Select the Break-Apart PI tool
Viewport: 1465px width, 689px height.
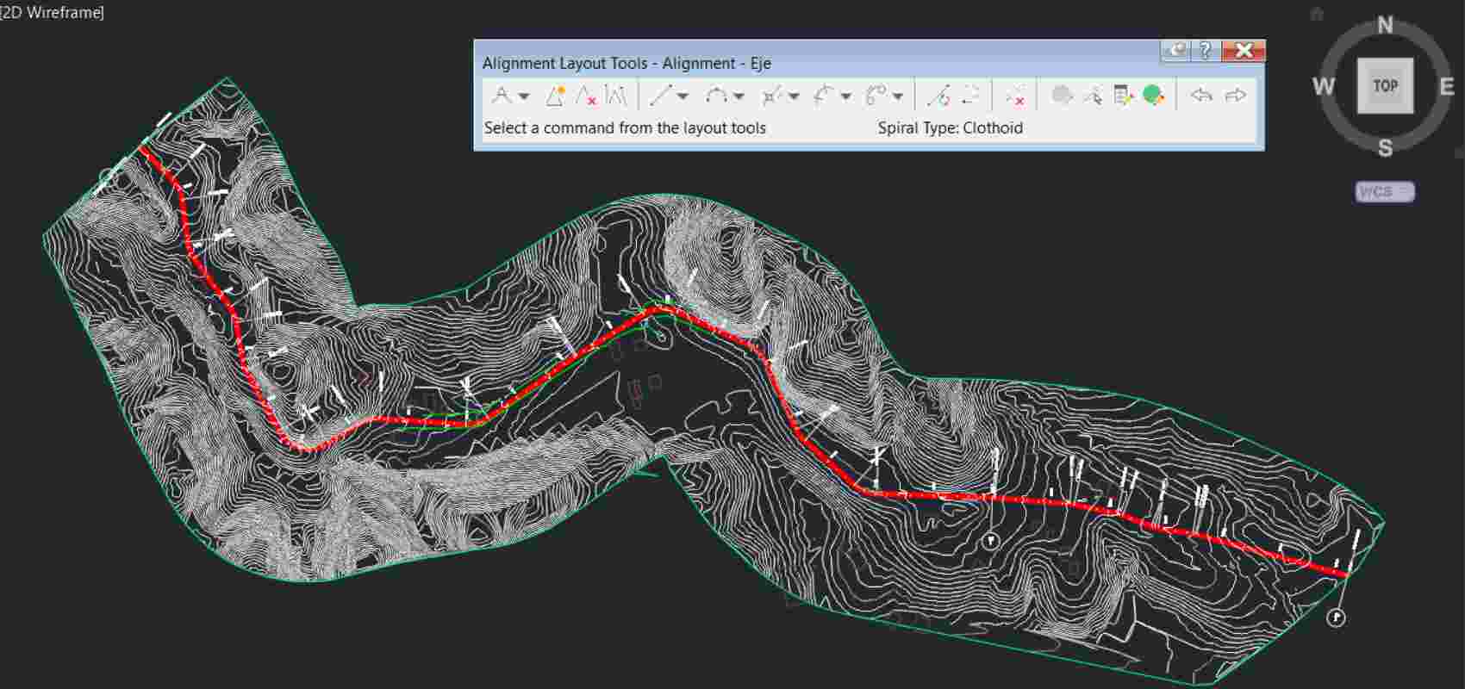click(615, 96)
